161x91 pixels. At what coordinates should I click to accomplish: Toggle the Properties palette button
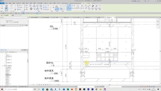pos(6,9)
